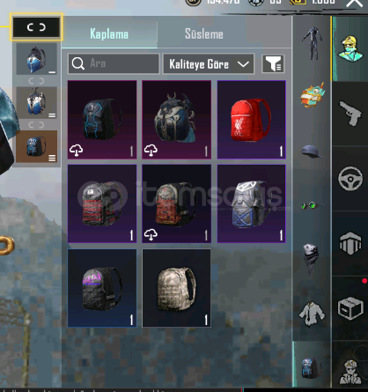Toggle the link brackets button at top
The width and height of the screenshot is (368, 392).
coord(36,27)
